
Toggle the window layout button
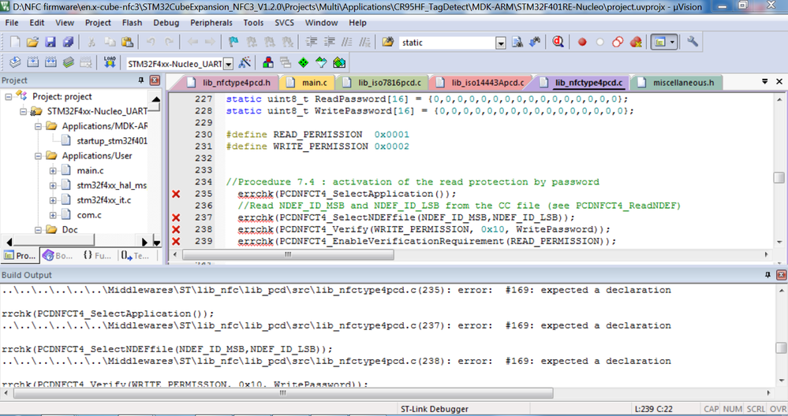[x=660, y=43]
